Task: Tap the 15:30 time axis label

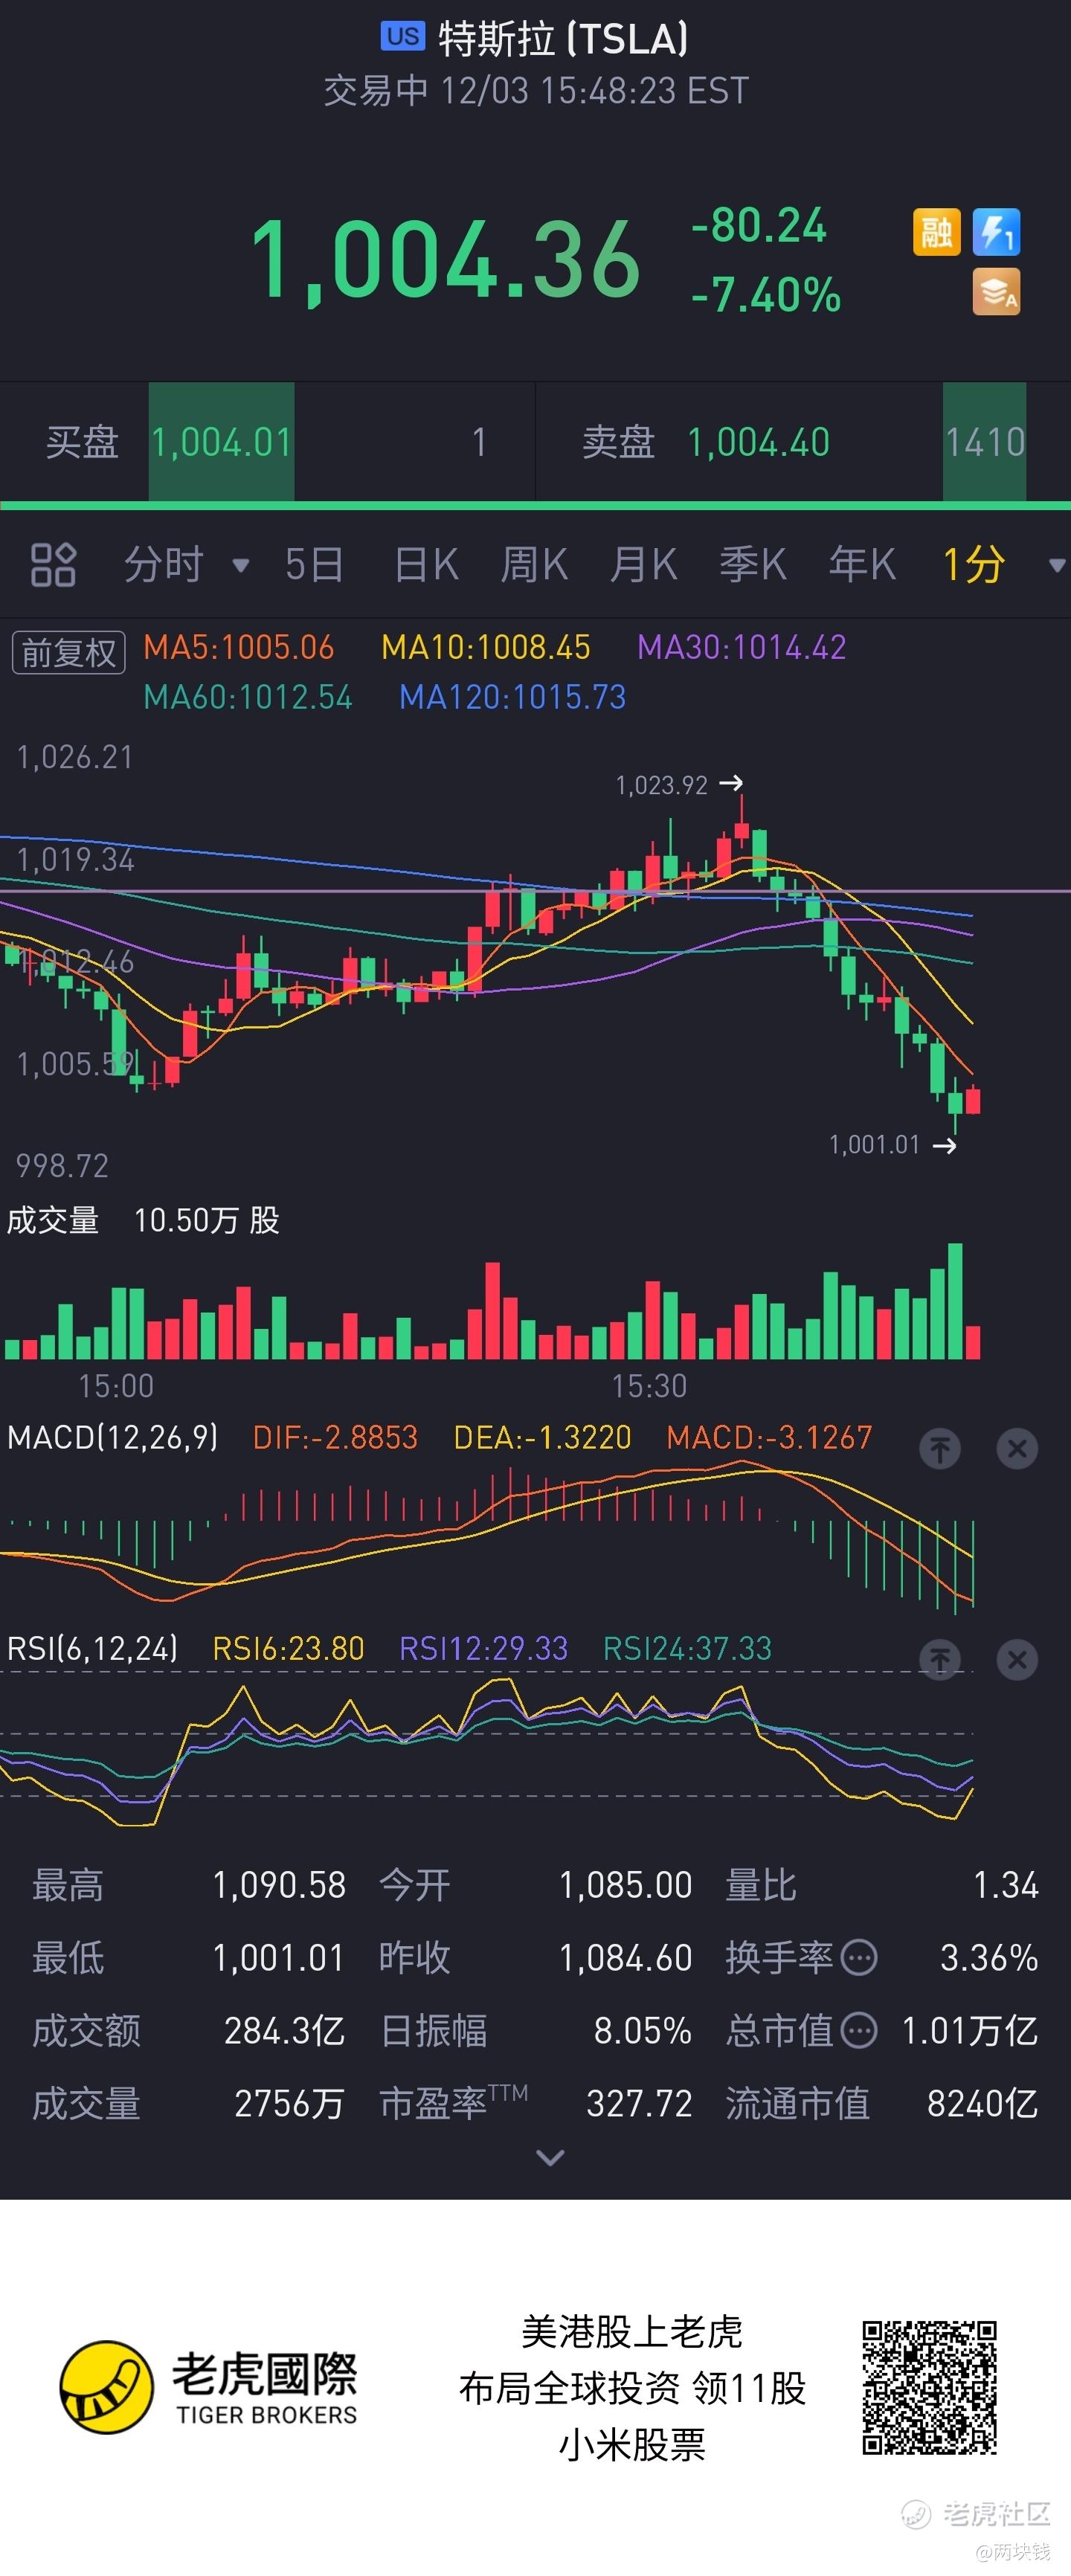Action: (x=649, y=1386)
